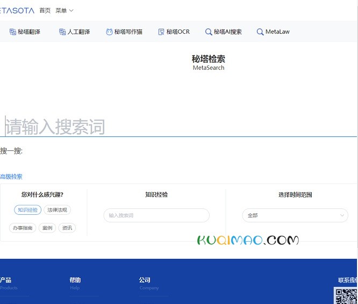Open 秘塔OCR tab label
358x304 pixels.
pyautogui.click(x=178, y=32)
